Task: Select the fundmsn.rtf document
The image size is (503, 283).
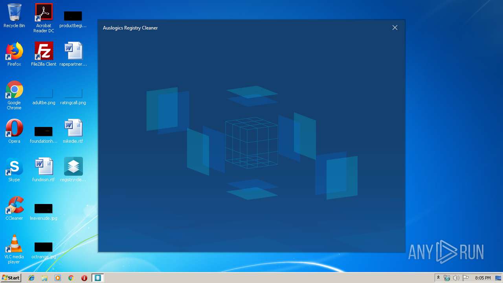Action: (x=44, y=170)
